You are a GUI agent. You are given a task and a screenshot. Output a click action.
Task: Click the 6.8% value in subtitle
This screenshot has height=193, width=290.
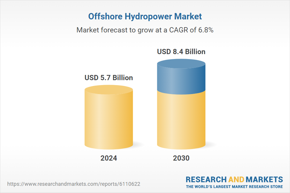[x=206, y=30]
